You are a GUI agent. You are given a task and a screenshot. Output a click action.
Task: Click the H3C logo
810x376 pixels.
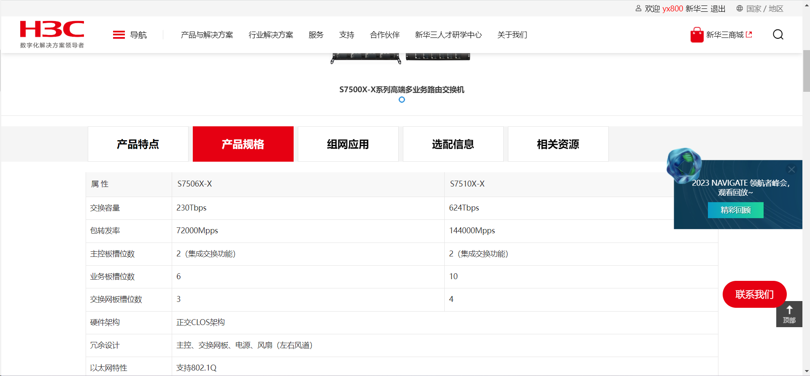tap(52, 34)
